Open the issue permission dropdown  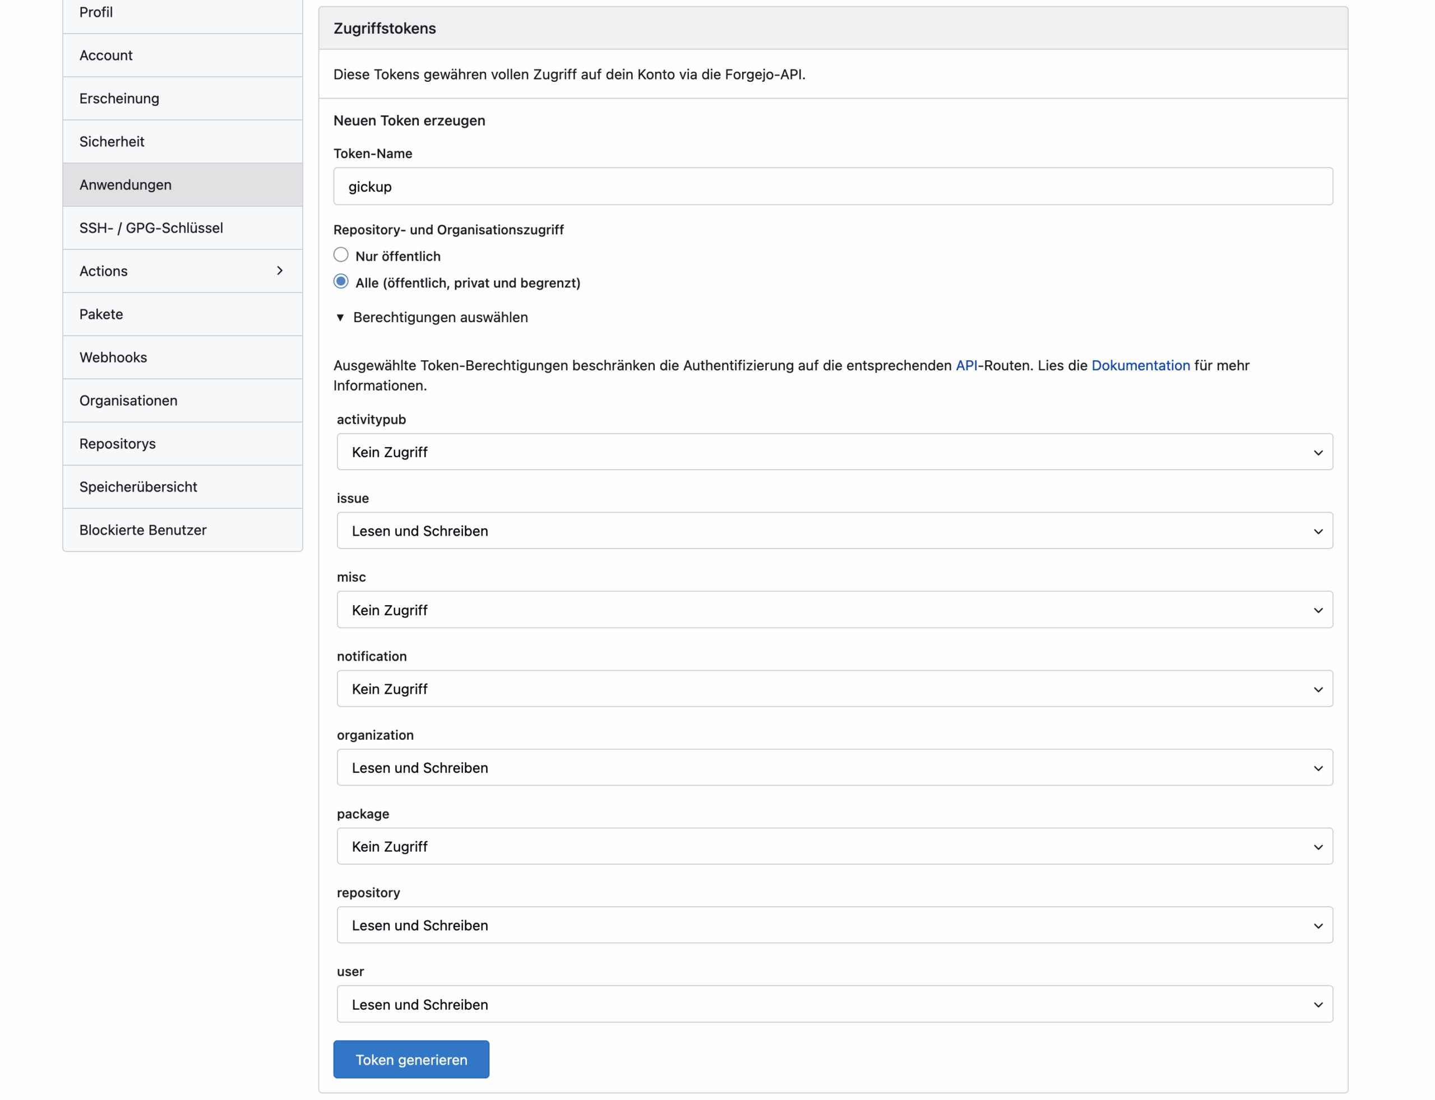point(834,530)
